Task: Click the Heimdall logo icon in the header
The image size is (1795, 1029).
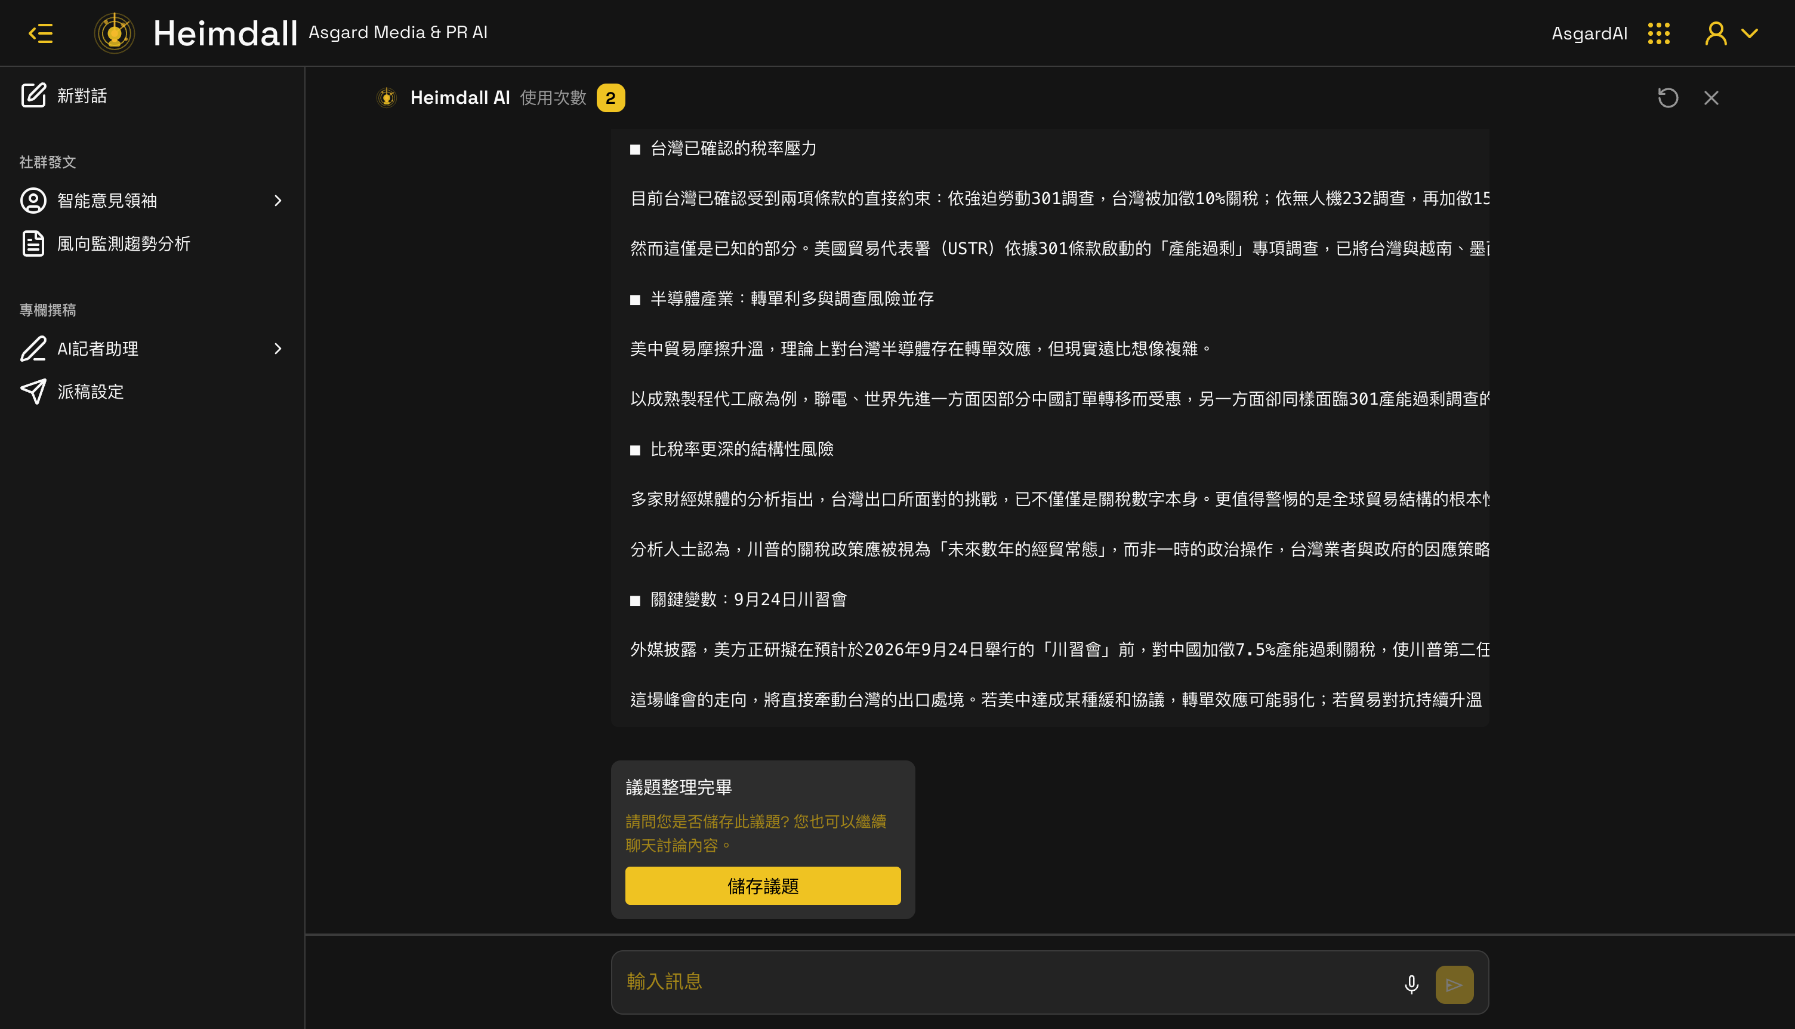Action: [x=115, y=33]
